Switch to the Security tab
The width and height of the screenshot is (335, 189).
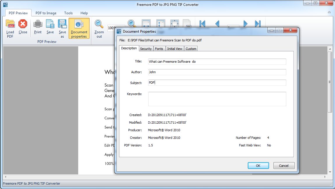(x=146, y=49)
